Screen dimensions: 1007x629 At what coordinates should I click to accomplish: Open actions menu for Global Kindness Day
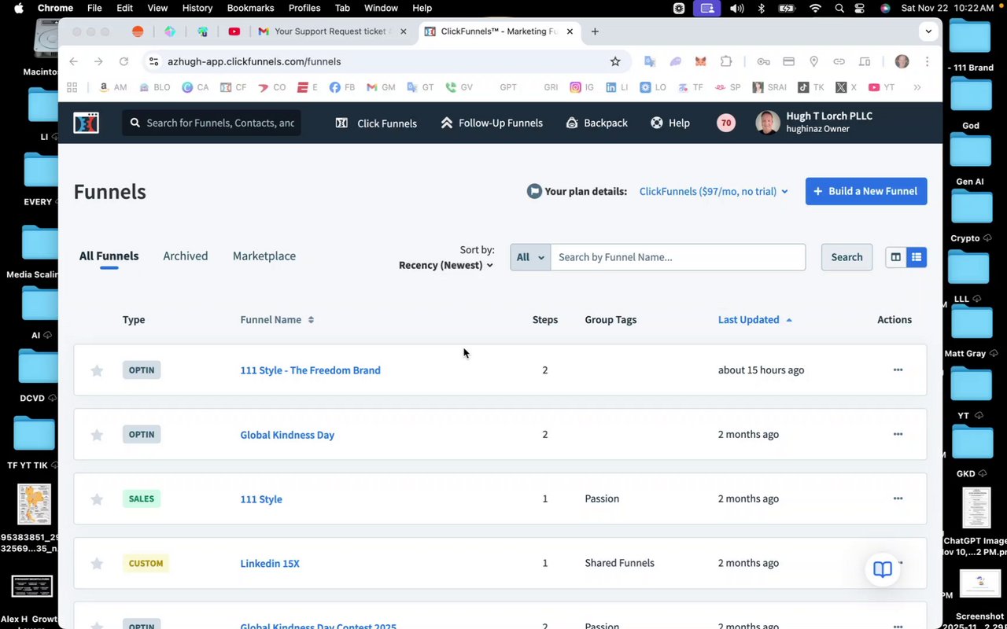click(x=898, y=434)
